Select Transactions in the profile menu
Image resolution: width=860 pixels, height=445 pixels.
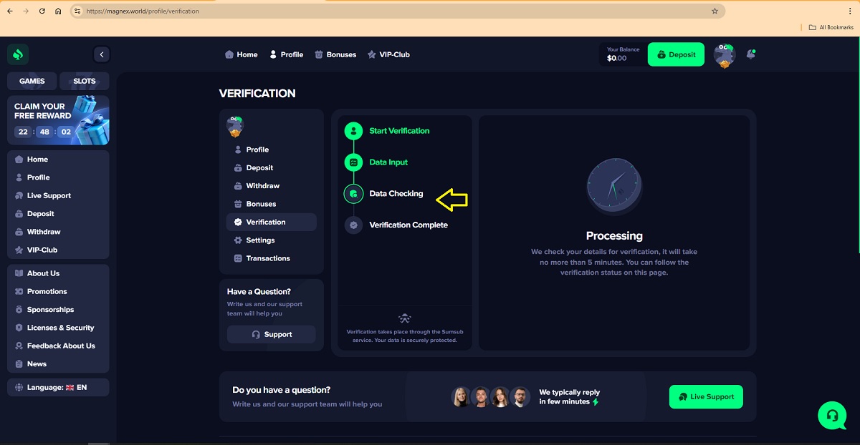pos(267,258)
